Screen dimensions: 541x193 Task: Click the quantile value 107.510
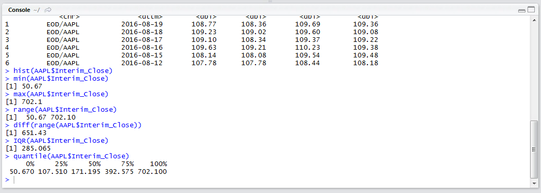tap(53, 171)
